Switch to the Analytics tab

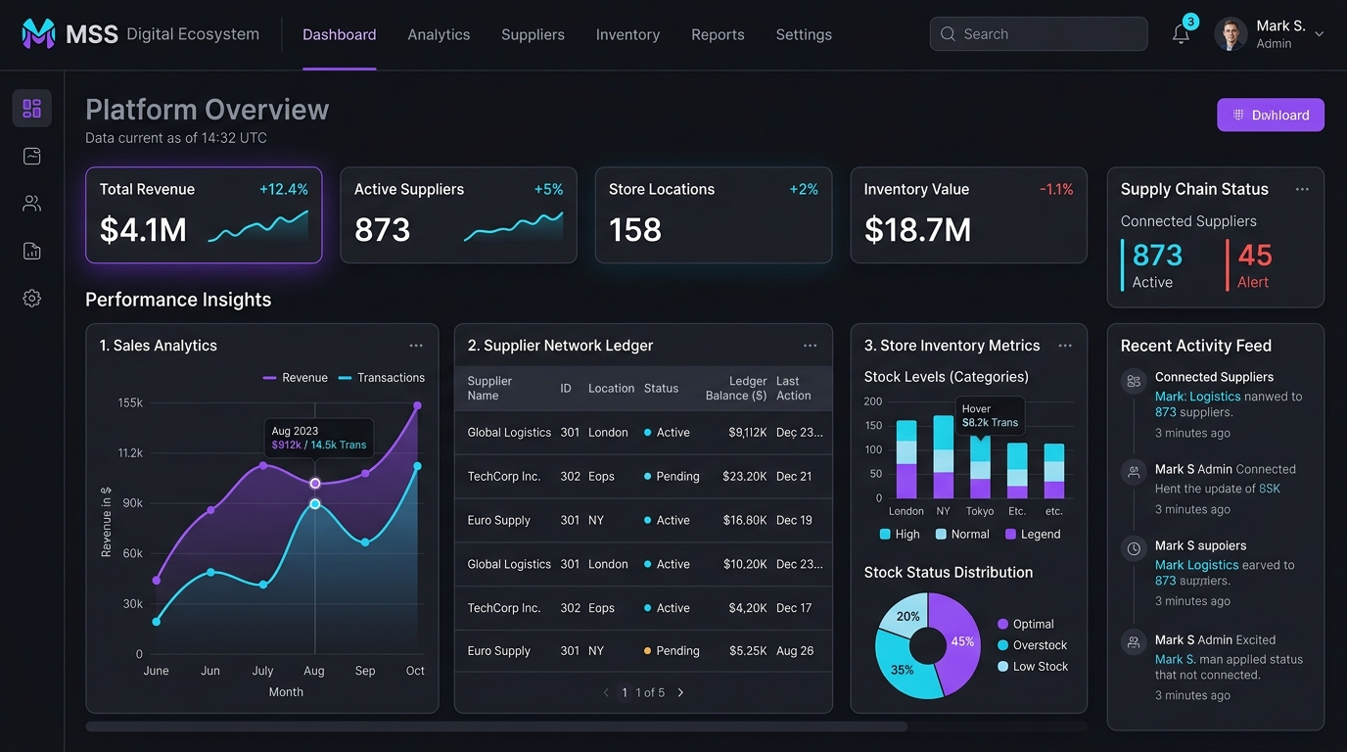tap(439, 34)
